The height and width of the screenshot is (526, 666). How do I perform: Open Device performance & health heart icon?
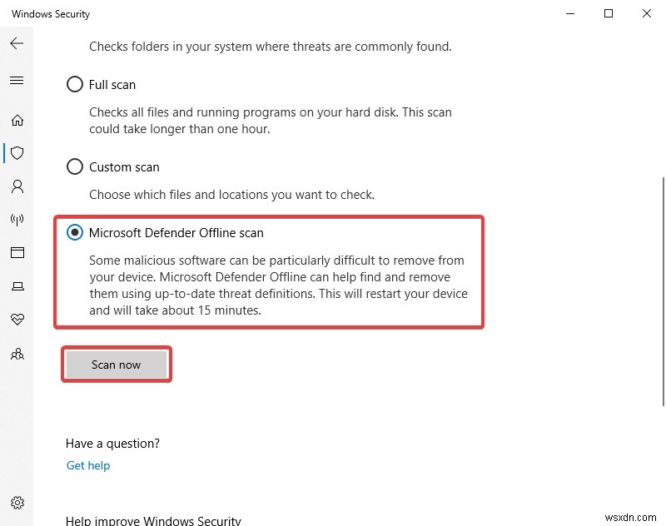[x=17, y=320]
